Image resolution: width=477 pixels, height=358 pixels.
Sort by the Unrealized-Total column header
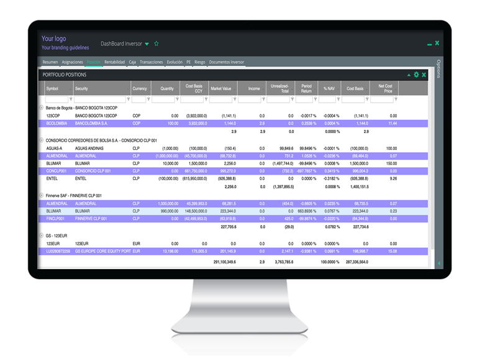pos(281,89)
